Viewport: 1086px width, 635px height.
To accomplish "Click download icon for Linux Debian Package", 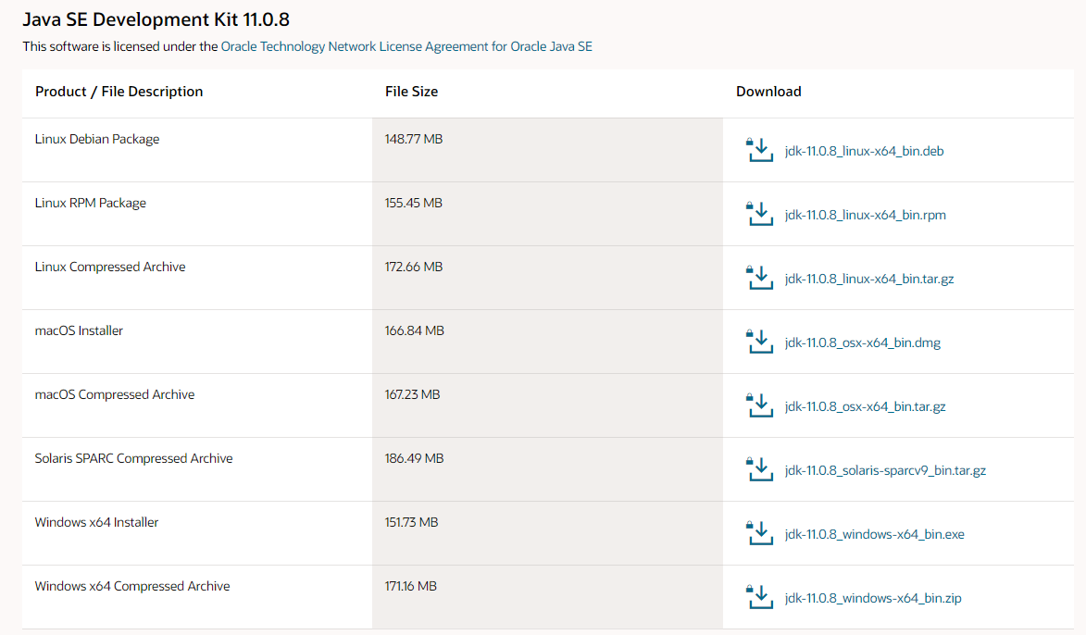I will pyautogui.click(x=760, y=150).
